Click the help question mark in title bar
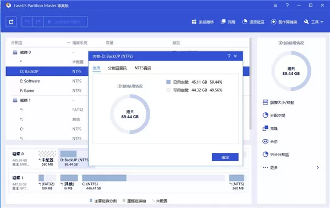 (287, 6)
